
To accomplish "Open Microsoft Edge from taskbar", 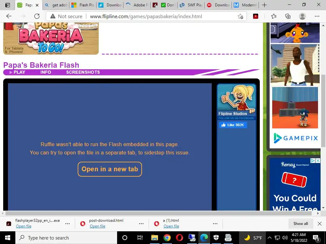I will click(204, 238).
